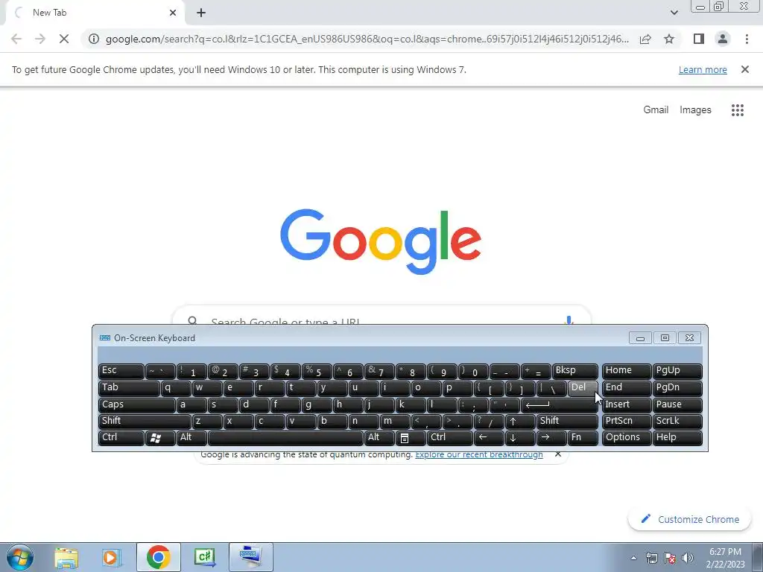The height and width of the screenshot is (572, 763).
Task: Open a new tab with plus button
Action: click(x=201, y=13)
